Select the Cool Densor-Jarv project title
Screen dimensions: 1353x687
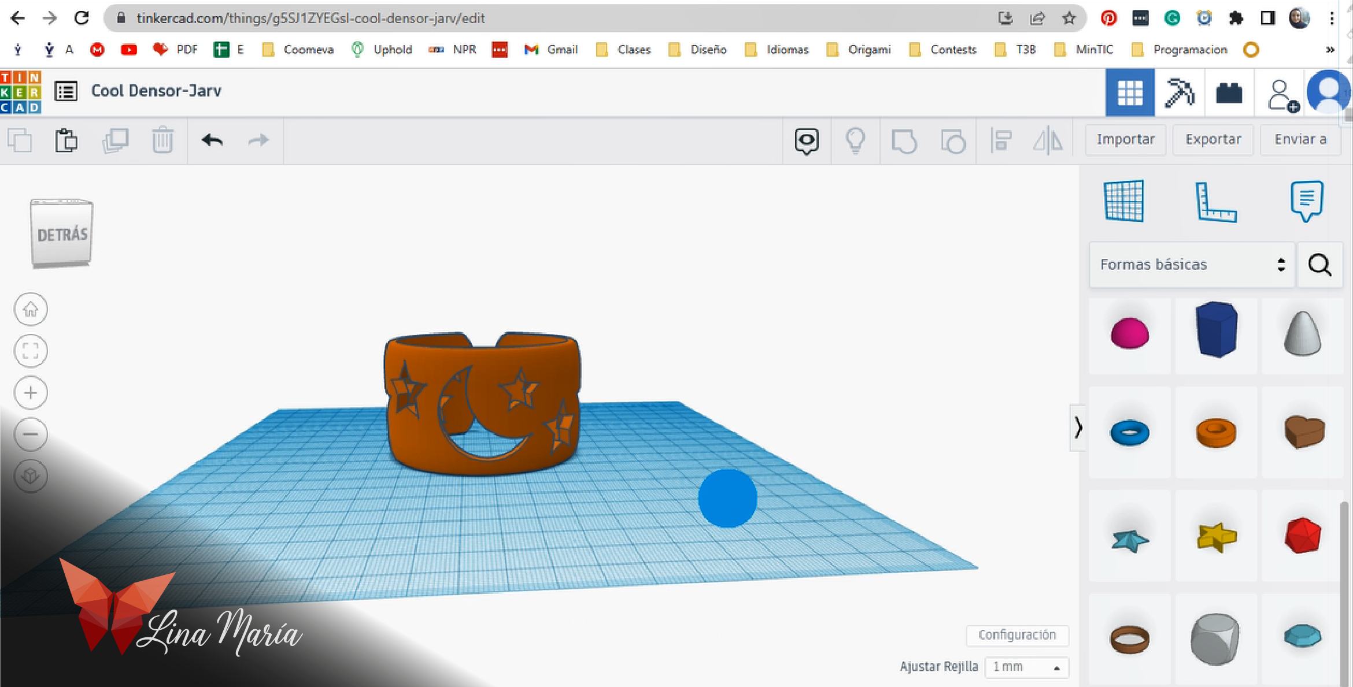tap(157, 90)
